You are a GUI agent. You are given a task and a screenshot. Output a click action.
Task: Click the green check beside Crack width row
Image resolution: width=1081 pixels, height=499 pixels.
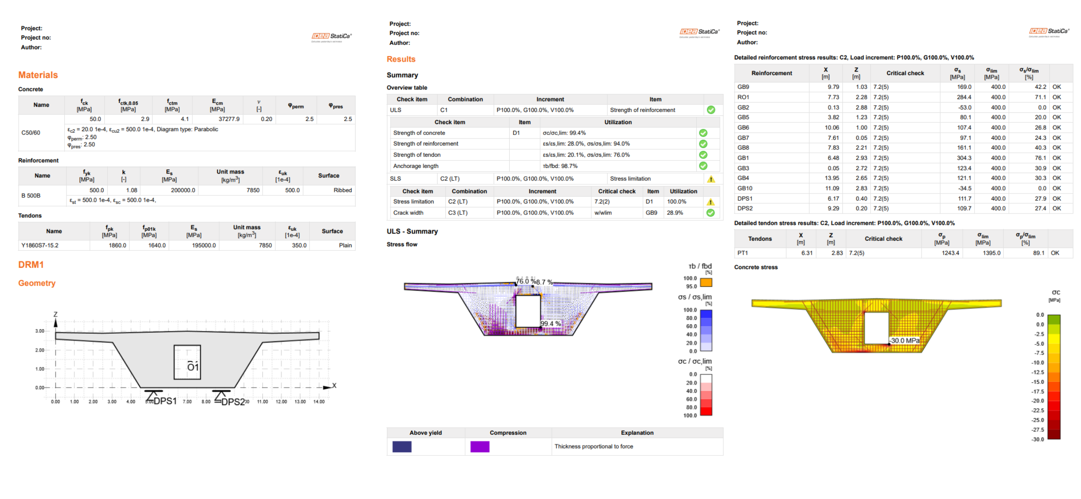pos(710,213)
